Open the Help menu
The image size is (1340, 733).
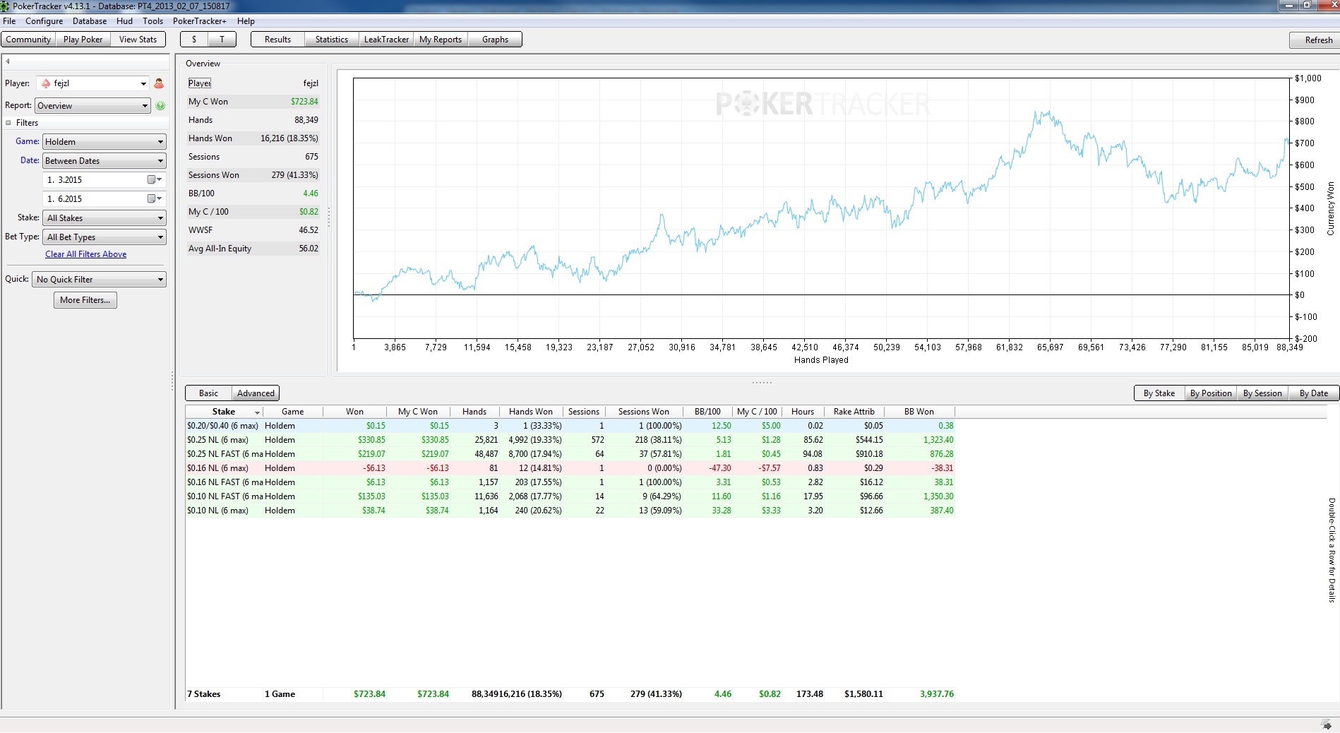click(x=246, y=21)
